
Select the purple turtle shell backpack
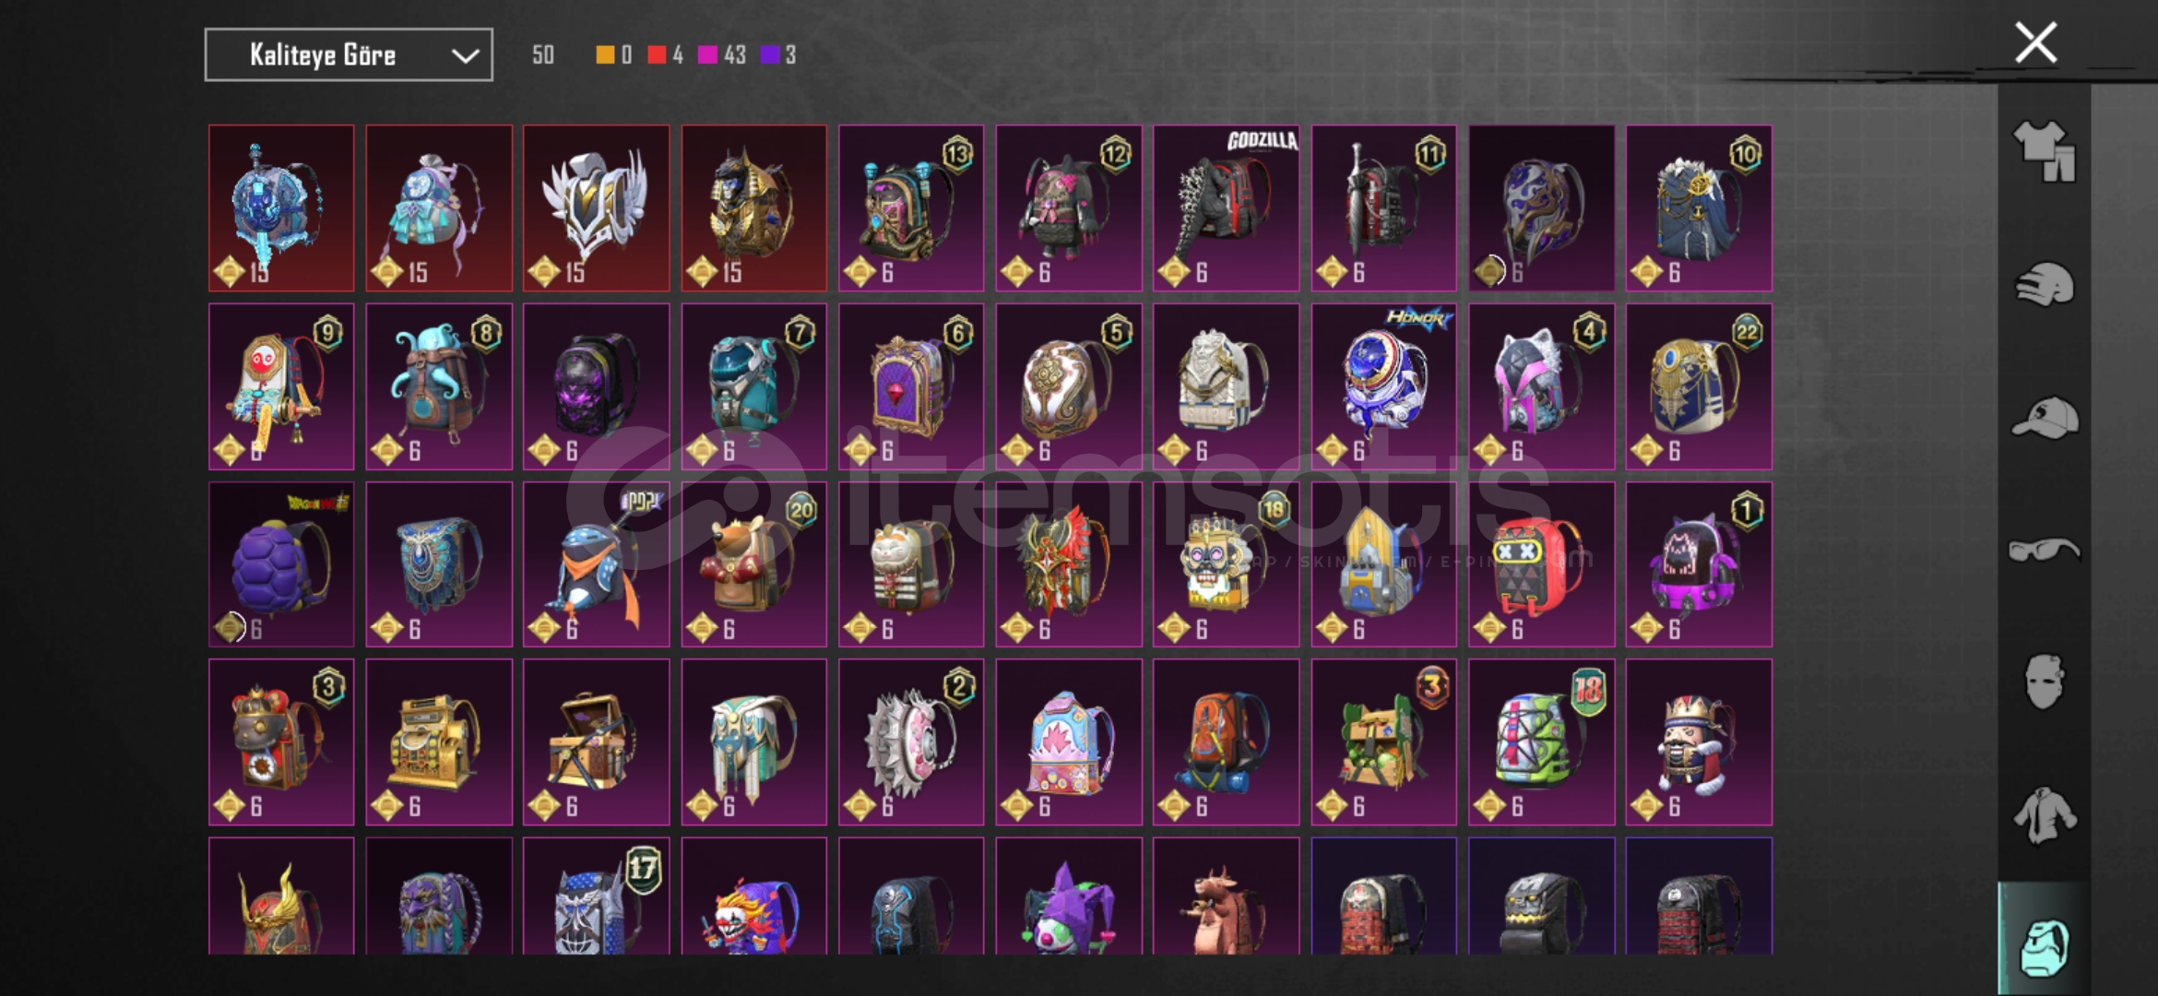pos(281,564)
